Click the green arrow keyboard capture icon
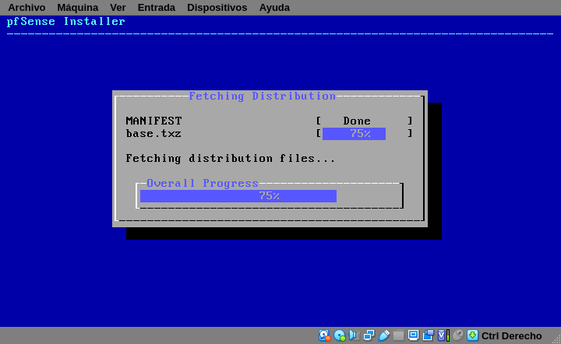561x344 pixels. (x=473, y=335)
